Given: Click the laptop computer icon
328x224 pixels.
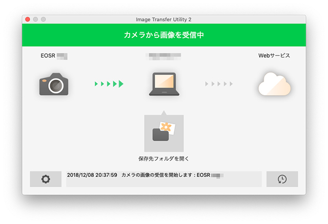Looking at the screenshot, I should pos(164,84).
